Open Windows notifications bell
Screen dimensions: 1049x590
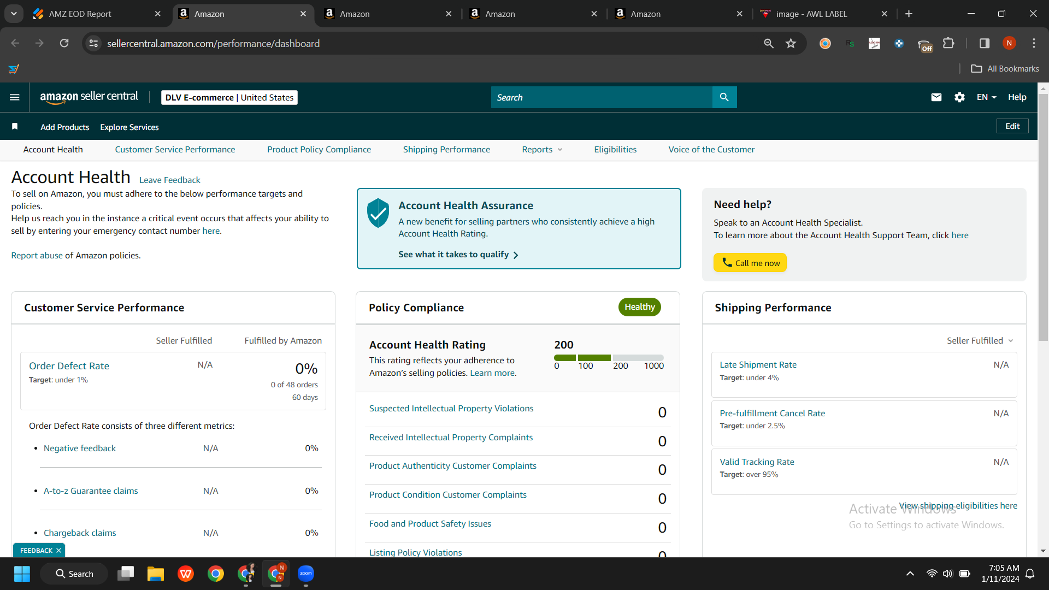[1030, 574]
